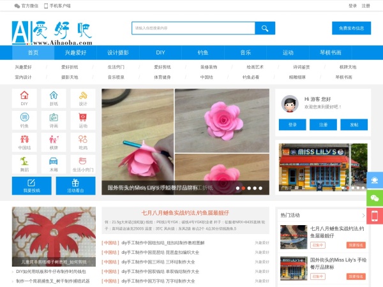Viewport: 383px width, 287px height.
Task: Open the red mobile phone floating icon
Action: coord(375,216)
